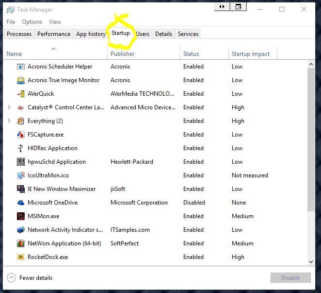
Task: Select Medium impact for MSIMon.exe
Action: click(x=242, y=216)
